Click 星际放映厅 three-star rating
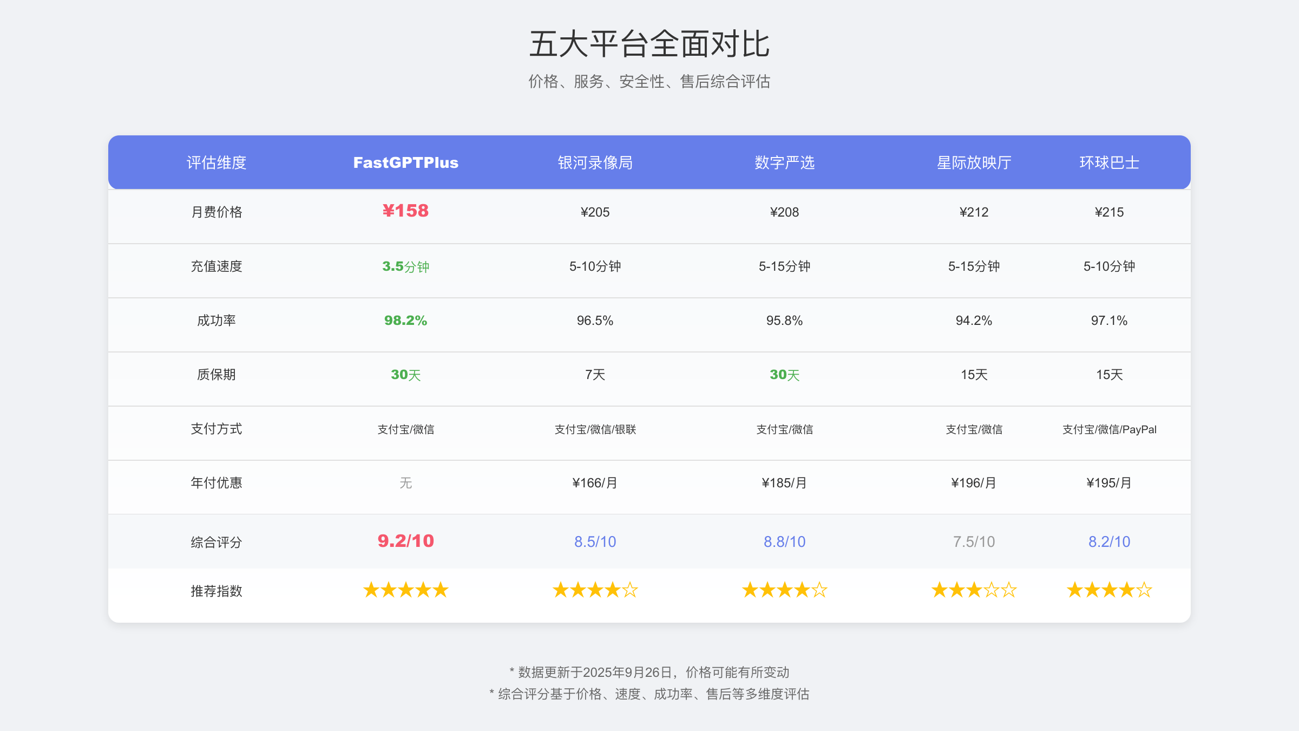Viewport: 1299px width, 731px height. [974, 590]
